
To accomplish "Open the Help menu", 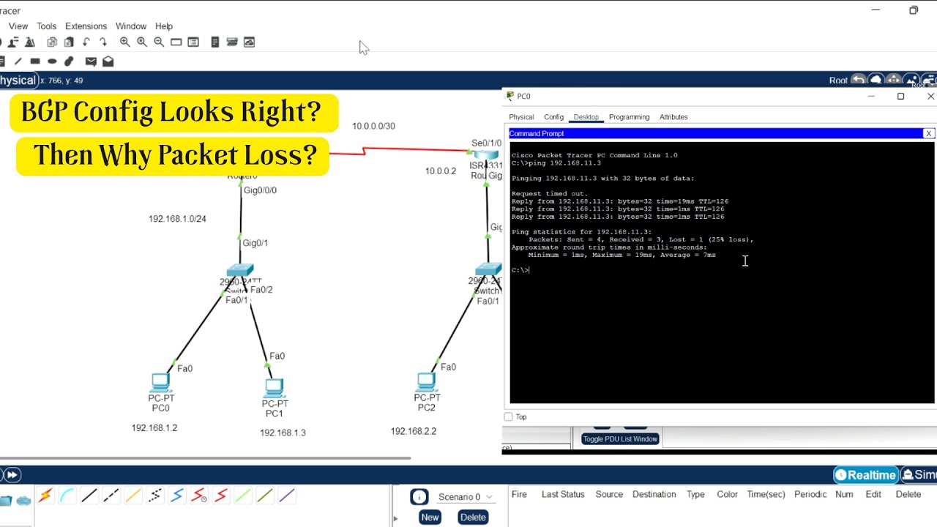I will click(164, 26).
